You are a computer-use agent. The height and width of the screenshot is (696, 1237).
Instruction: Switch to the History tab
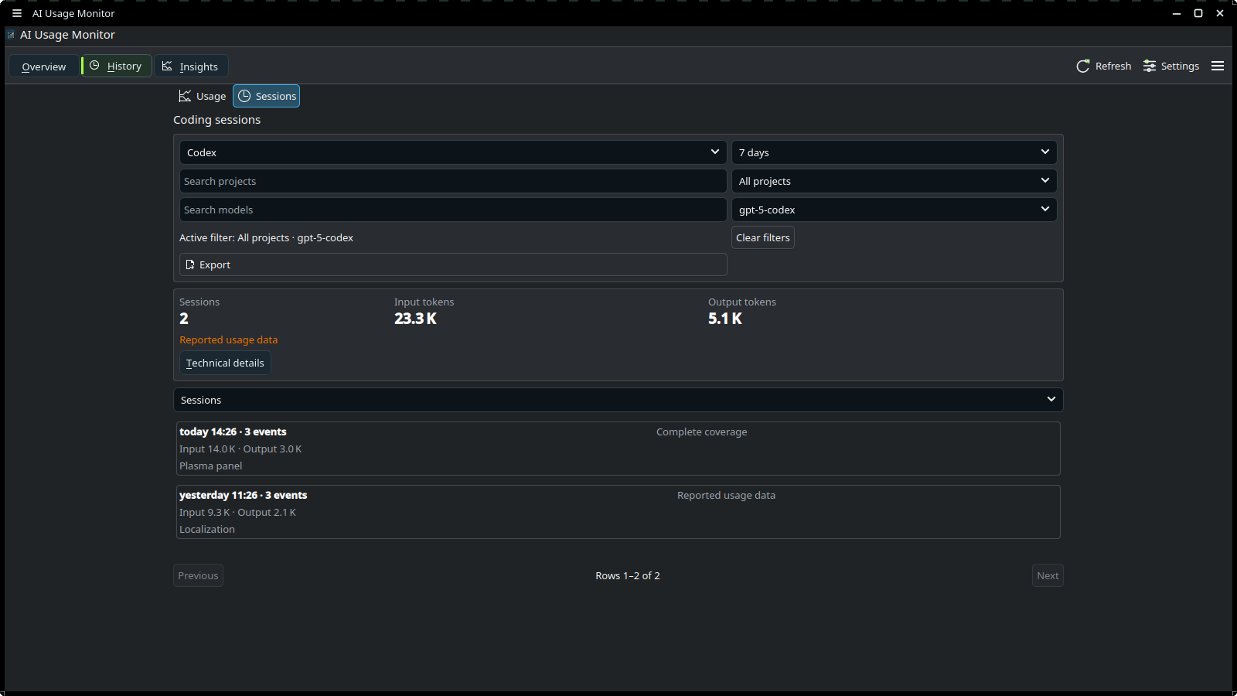(x=116, y=66)
